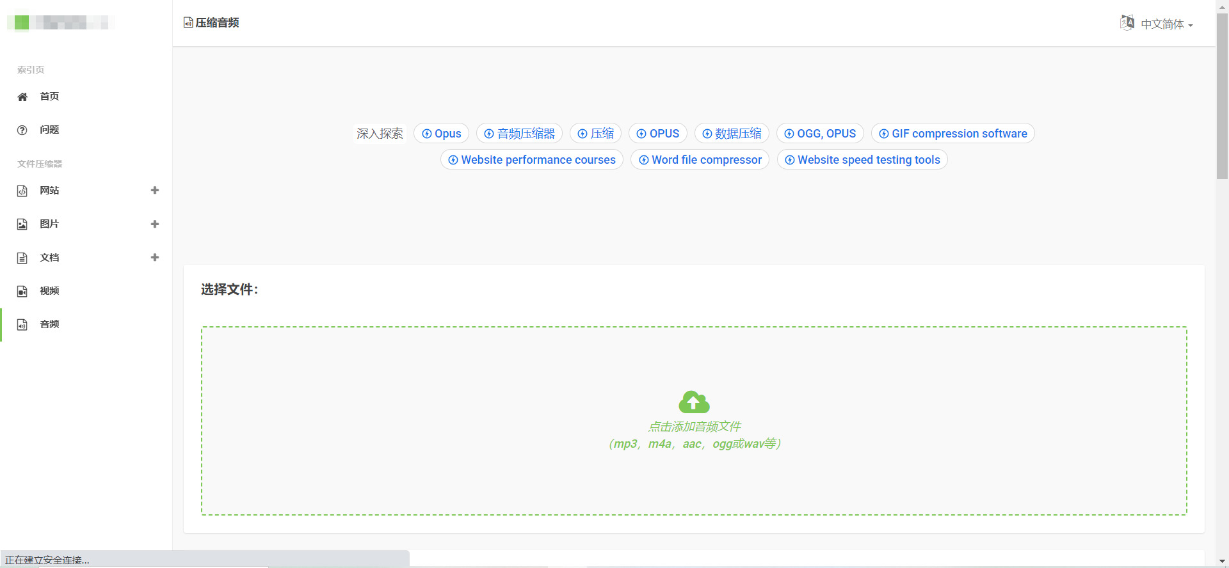1229x568 pixels.
Task: Follow the 音频压缩器 link
Action: [x=520, y=133]
